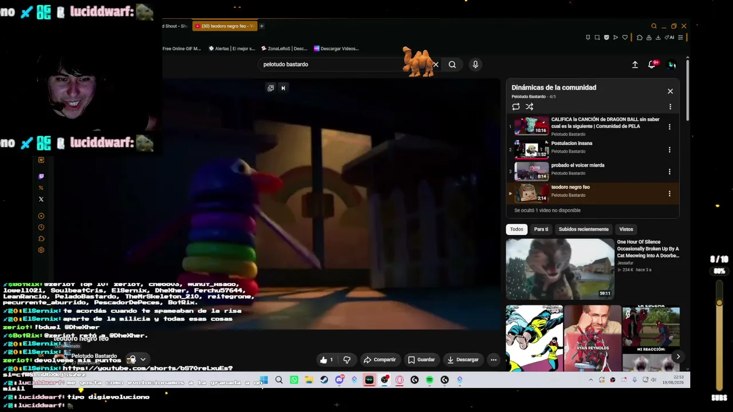Click the browser tab search icon
Screen dimensions: 733x412
click(654, 26)
